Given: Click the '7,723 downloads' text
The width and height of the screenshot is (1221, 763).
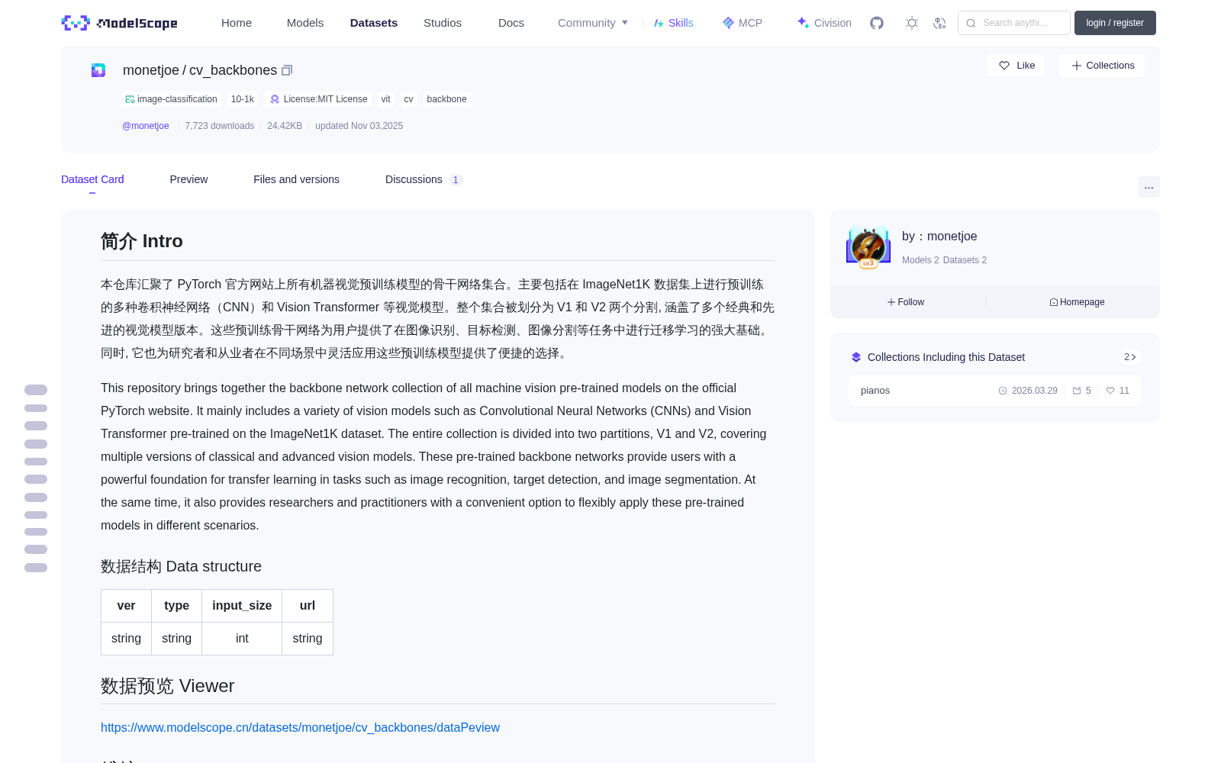Looking at the screenshot, I should tap(220, 126).
